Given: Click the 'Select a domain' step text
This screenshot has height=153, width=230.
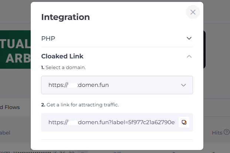Looking at the screenshot, I should (x=66, y=68).
